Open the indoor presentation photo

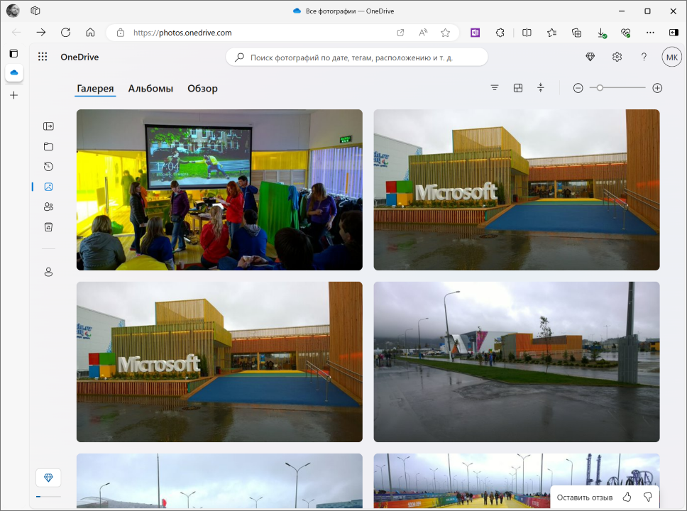pyautogui.click(x=219, y=189)
